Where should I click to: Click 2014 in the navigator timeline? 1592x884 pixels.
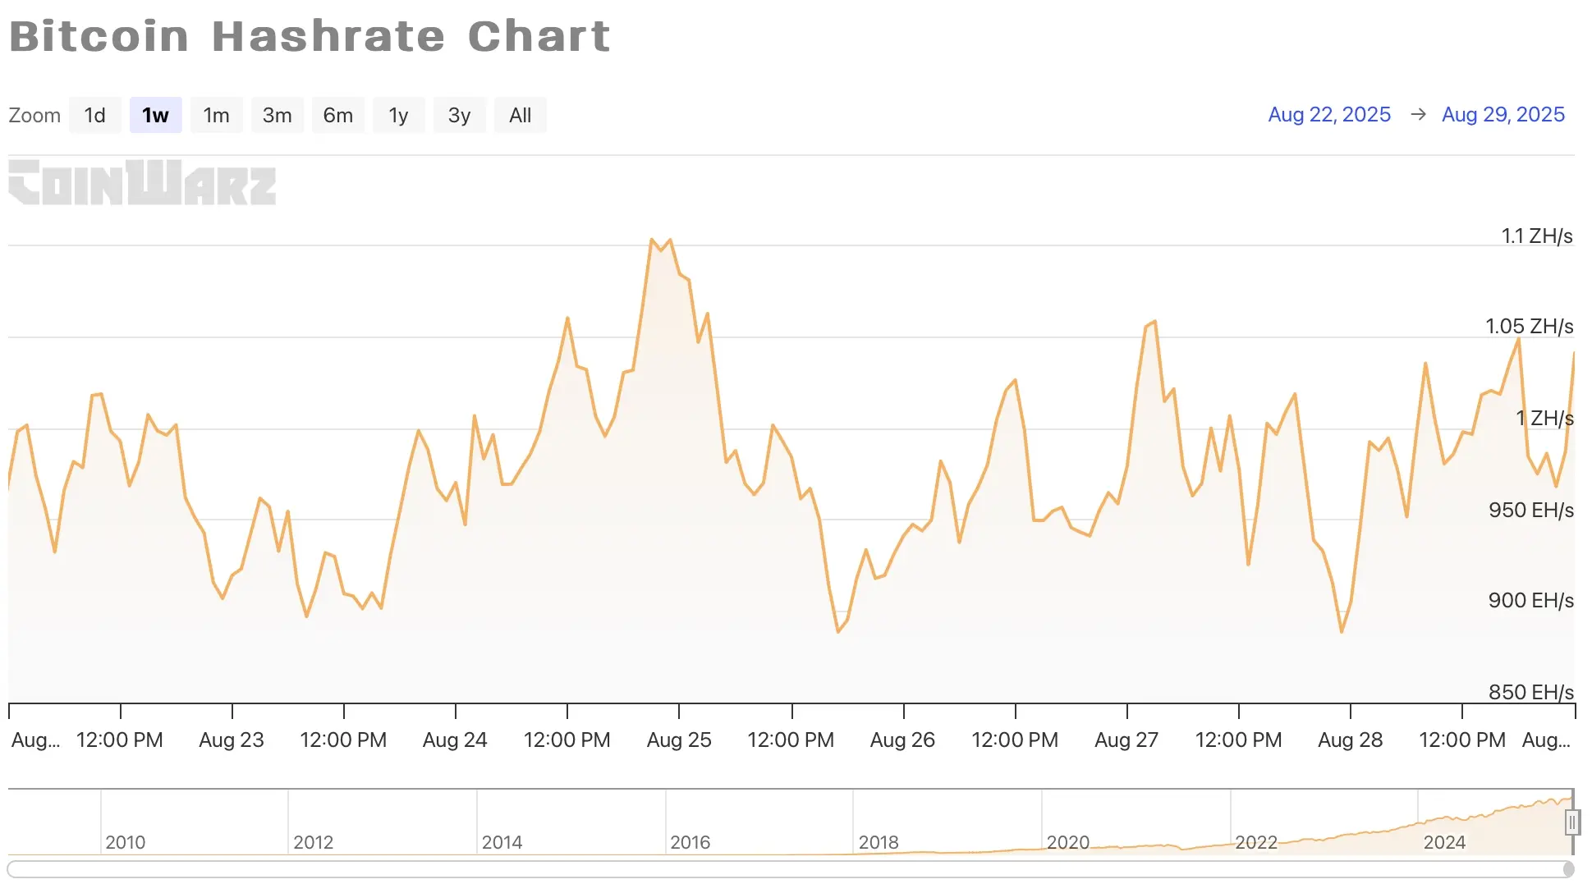(502, 842)
